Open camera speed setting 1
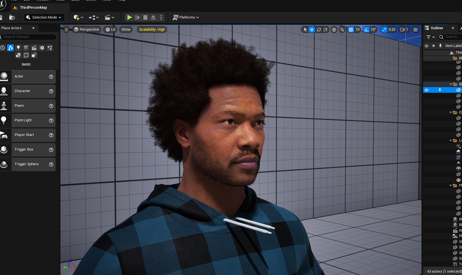Image resolution: width=462 pixels, height=275 pixels. pos(404,30)
